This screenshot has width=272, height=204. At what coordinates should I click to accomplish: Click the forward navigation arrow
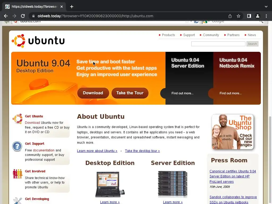[14, 16]
